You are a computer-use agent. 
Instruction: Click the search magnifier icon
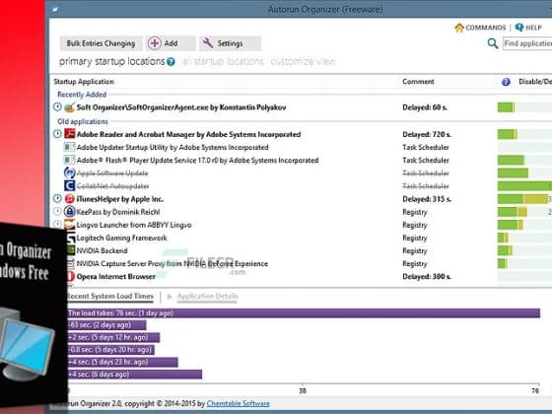point(493,43)
